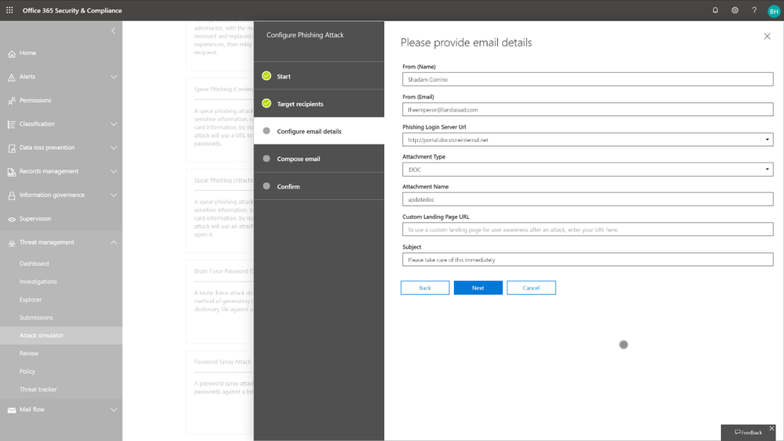The height and width of the screenshot is (441, 784).
Task: Click the Target recipients checkmark icon
Action: [x=266, y=104]
